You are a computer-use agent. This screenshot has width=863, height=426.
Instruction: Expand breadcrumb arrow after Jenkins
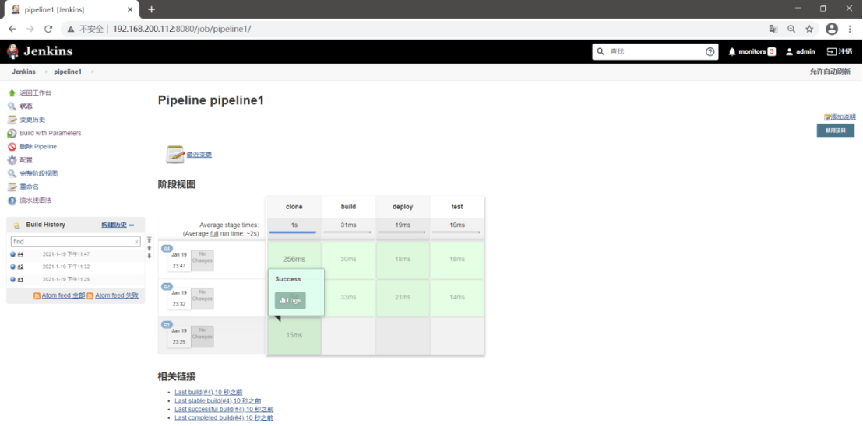[46, 72]
